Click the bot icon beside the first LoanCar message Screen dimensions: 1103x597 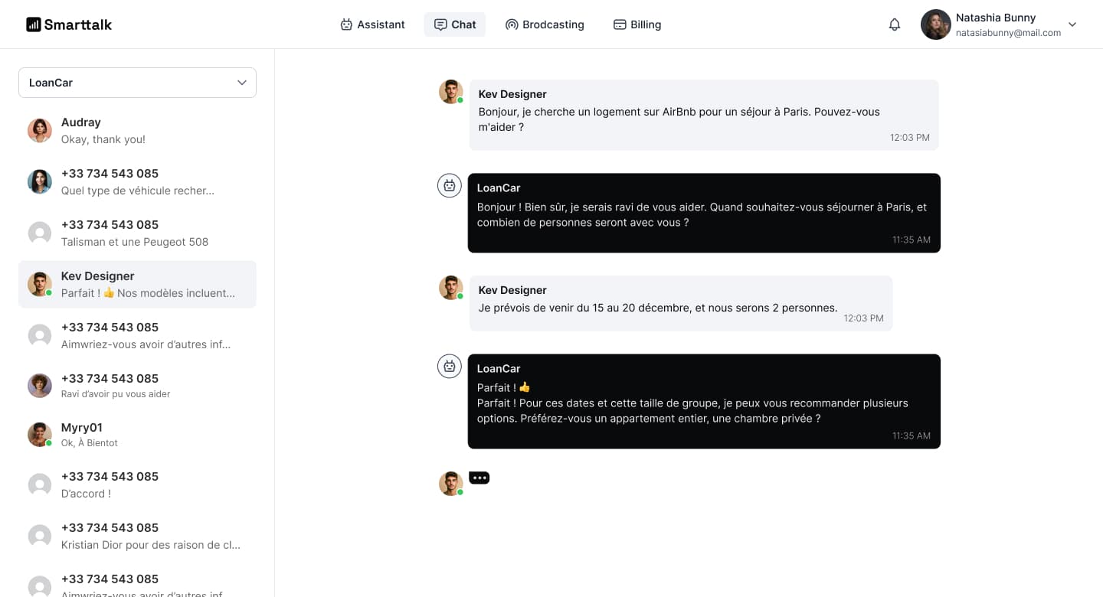(x=450, y=185)
